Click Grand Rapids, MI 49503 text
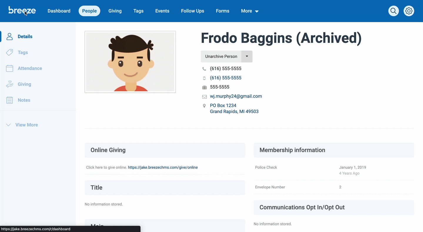Image resolution: width=423 pixels, height=232 pixels. click(234, 112)
